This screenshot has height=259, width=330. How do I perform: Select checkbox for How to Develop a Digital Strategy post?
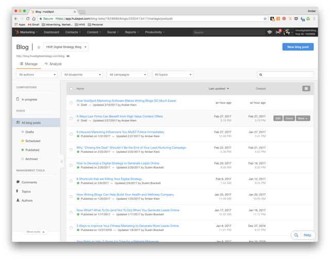pos(71,165)
